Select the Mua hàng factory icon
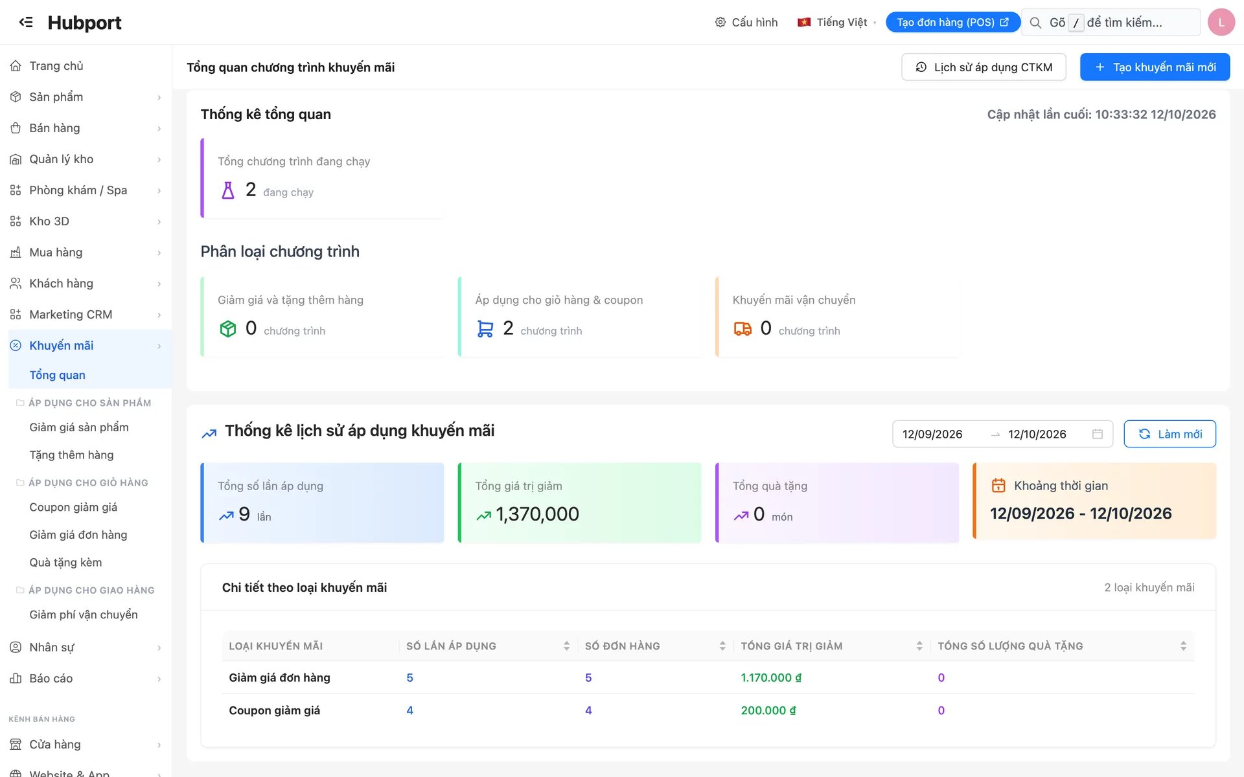The width and height of the screenshot is (1244, 777). tap(16, 253)
